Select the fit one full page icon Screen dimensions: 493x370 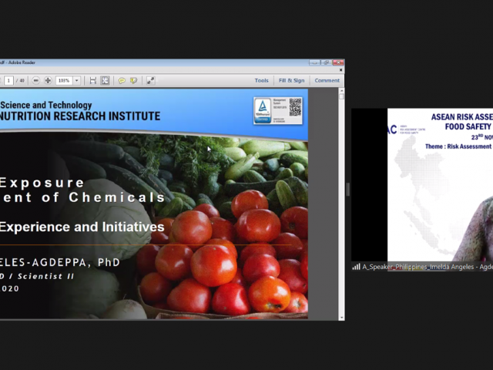click(105, 80)
